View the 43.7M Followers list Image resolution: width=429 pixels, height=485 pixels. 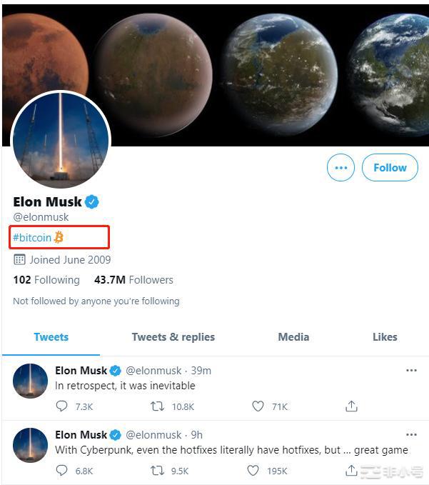point(133,280)
